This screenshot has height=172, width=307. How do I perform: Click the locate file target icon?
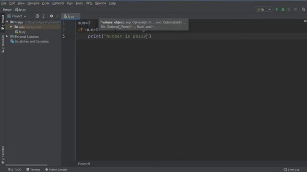pyautogui.click(x=37, y=16)
